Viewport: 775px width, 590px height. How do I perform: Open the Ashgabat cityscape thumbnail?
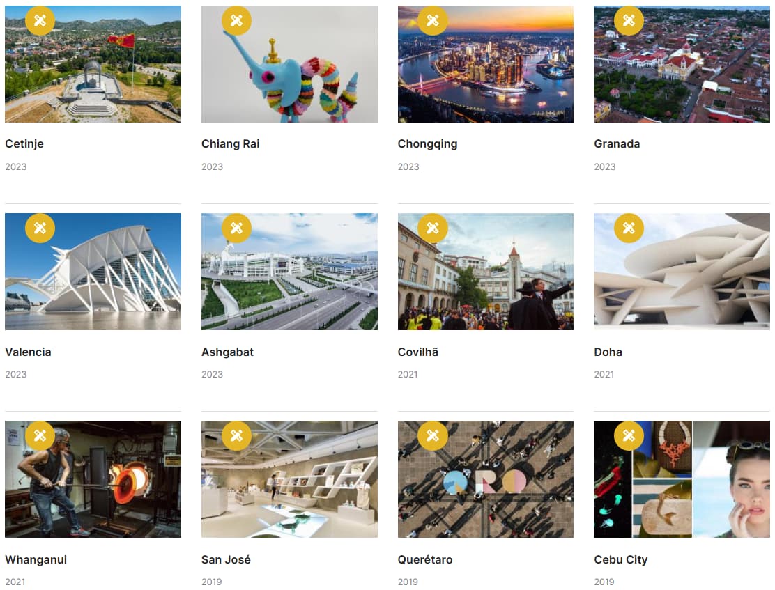point(289,271)
